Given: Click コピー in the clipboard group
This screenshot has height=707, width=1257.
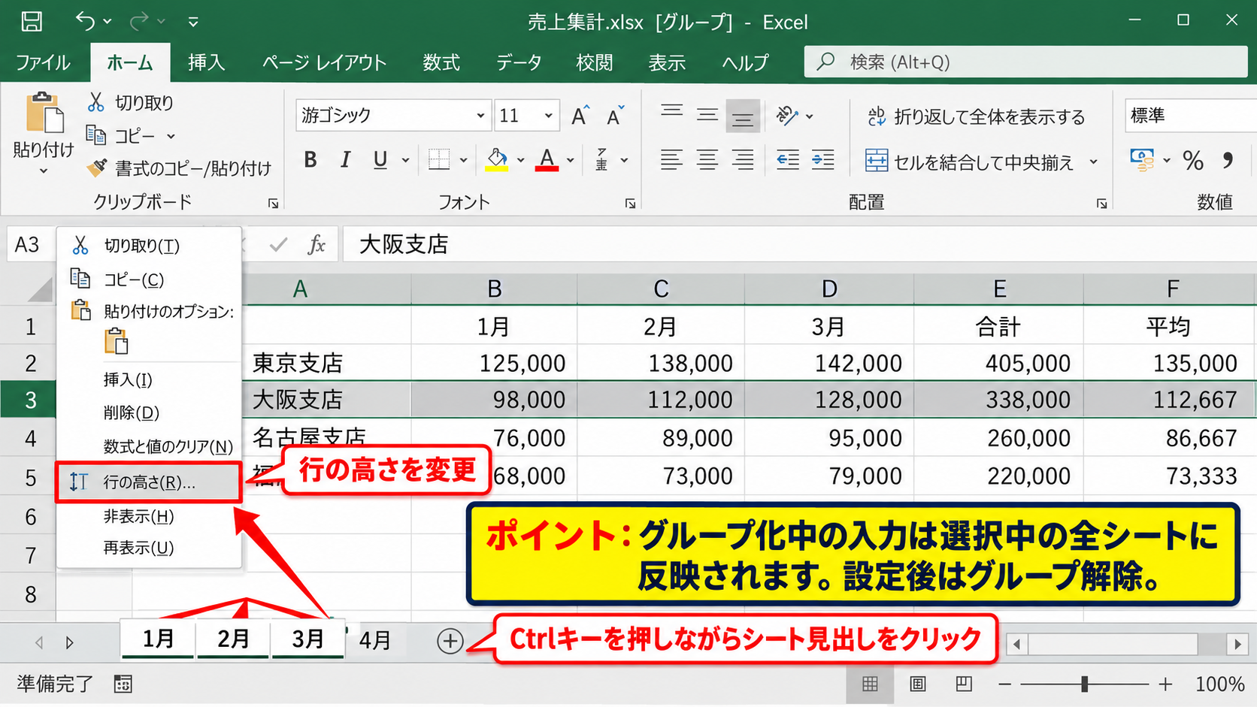Looking at the screenshot, I should point(120,136).
